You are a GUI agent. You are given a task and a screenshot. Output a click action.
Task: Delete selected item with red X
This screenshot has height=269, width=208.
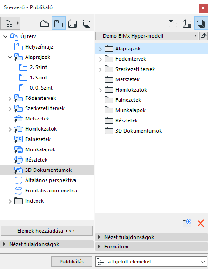tap(201, 223)
